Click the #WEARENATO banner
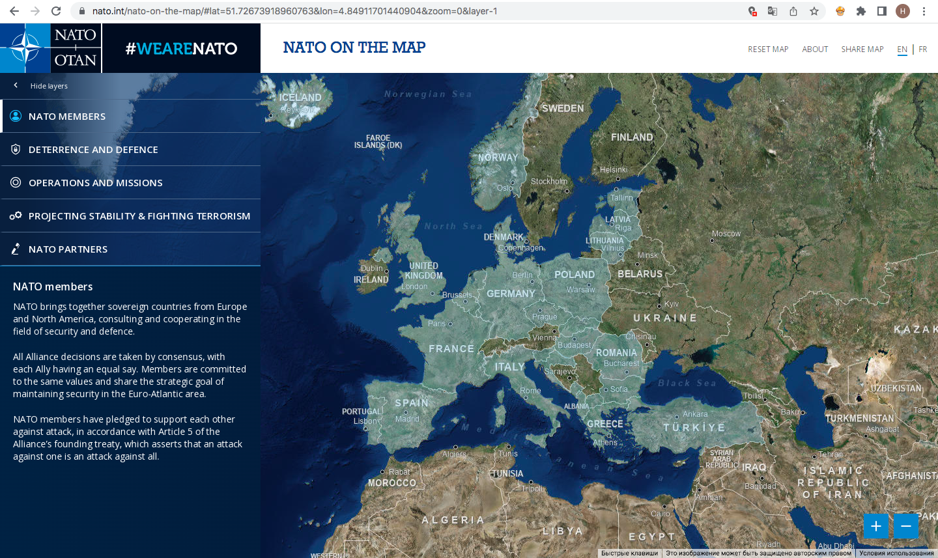 (181, 49)
